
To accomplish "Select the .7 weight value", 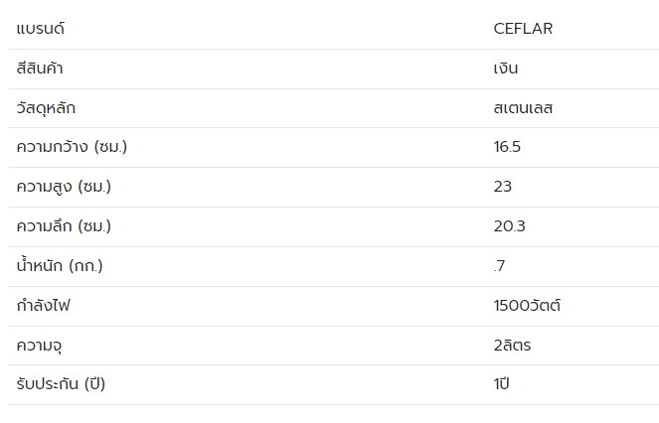I will pyautogui.click(x=499, y=266).
